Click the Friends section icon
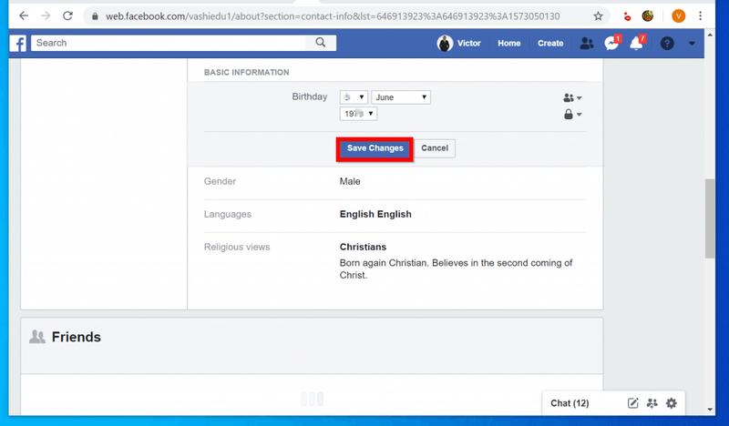This screenshot has width=729, height=426. coord(37,337)
